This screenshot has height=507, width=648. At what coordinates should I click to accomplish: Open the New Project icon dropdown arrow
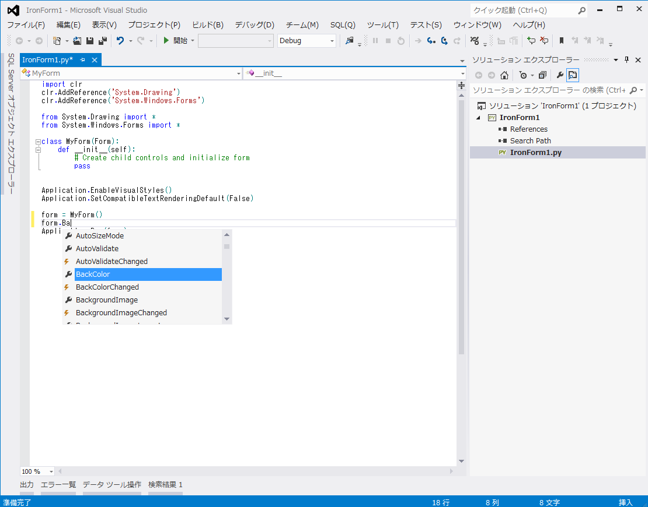pos(67,41)
